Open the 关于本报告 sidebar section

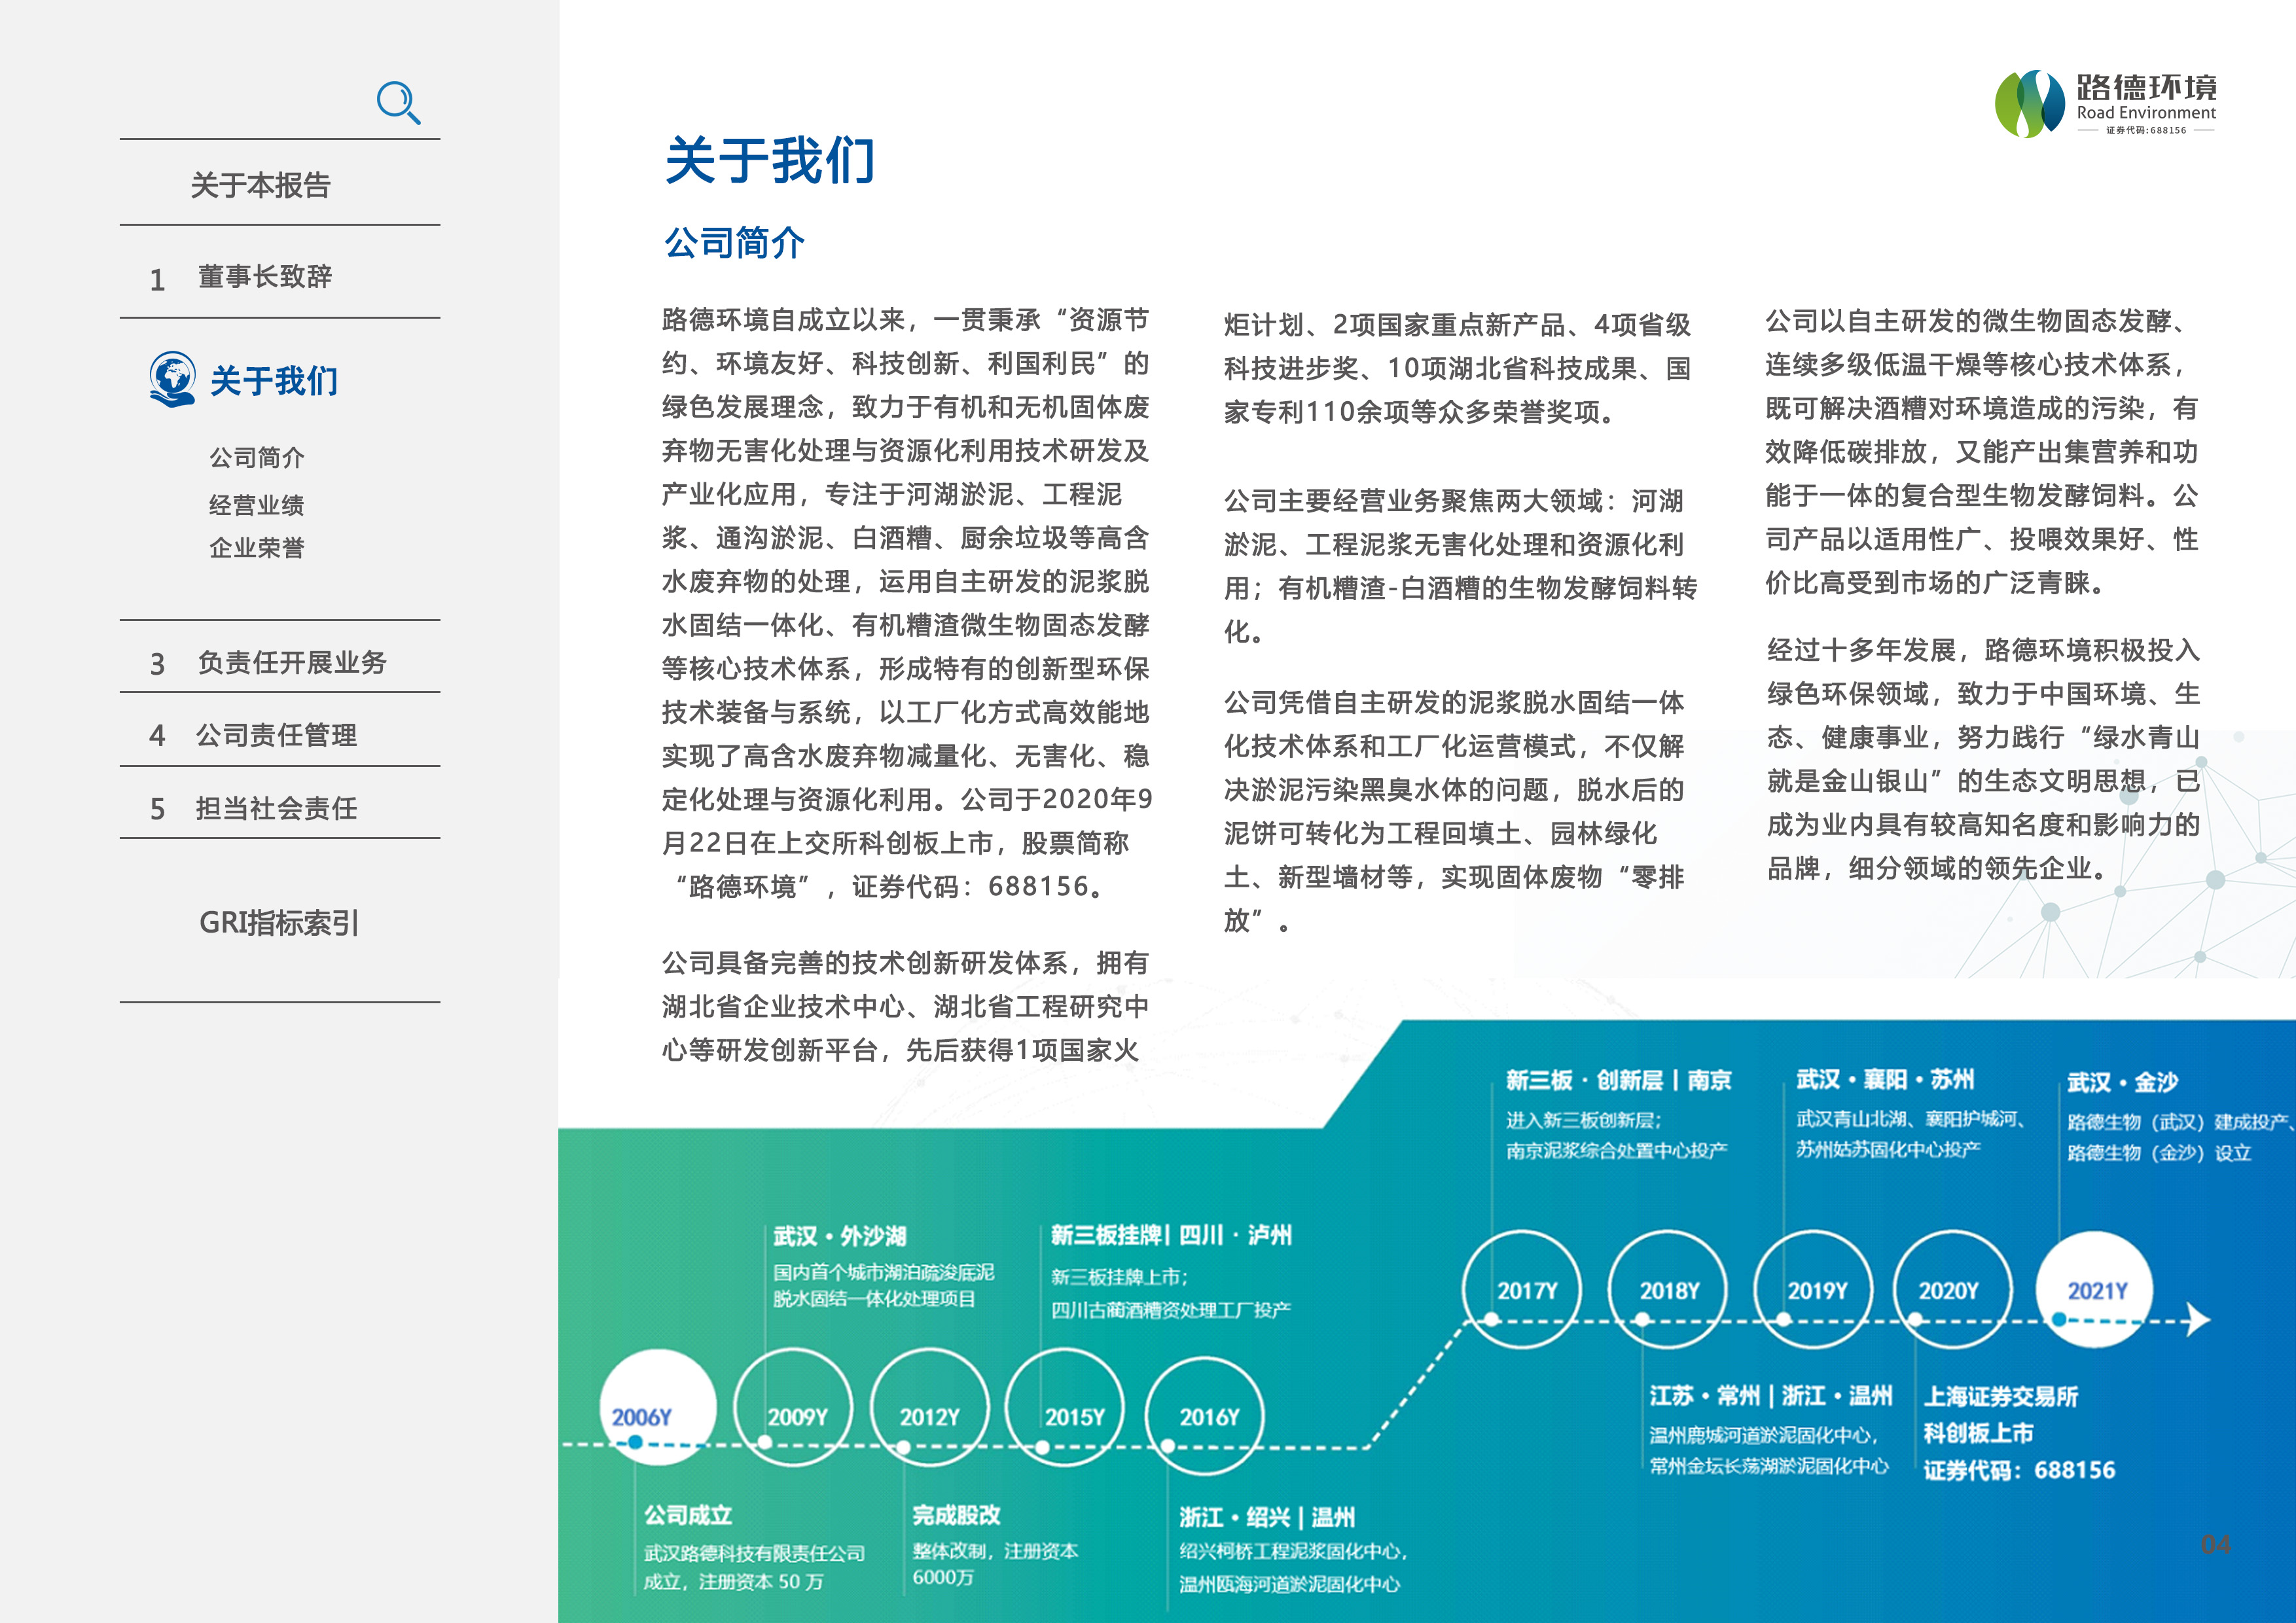[x=260, y=185]
